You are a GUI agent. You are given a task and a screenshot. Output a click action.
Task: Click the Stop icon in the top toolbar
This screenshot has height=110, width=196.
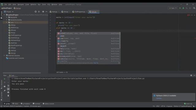point(190,8)
